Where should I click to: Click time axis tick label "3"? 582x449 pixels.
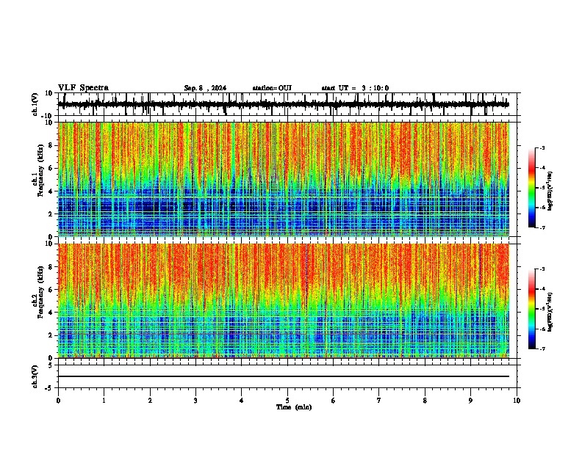tap(195, 401)
